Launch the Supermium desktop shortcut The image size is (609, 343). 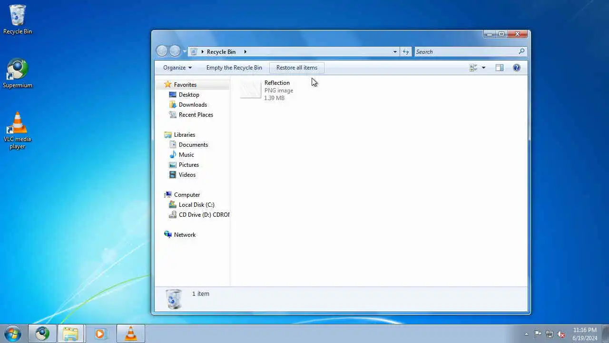(18, 73)
